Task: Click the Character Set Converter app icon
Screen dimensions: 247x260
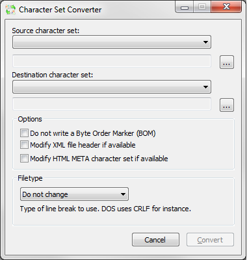Action: 10,10
